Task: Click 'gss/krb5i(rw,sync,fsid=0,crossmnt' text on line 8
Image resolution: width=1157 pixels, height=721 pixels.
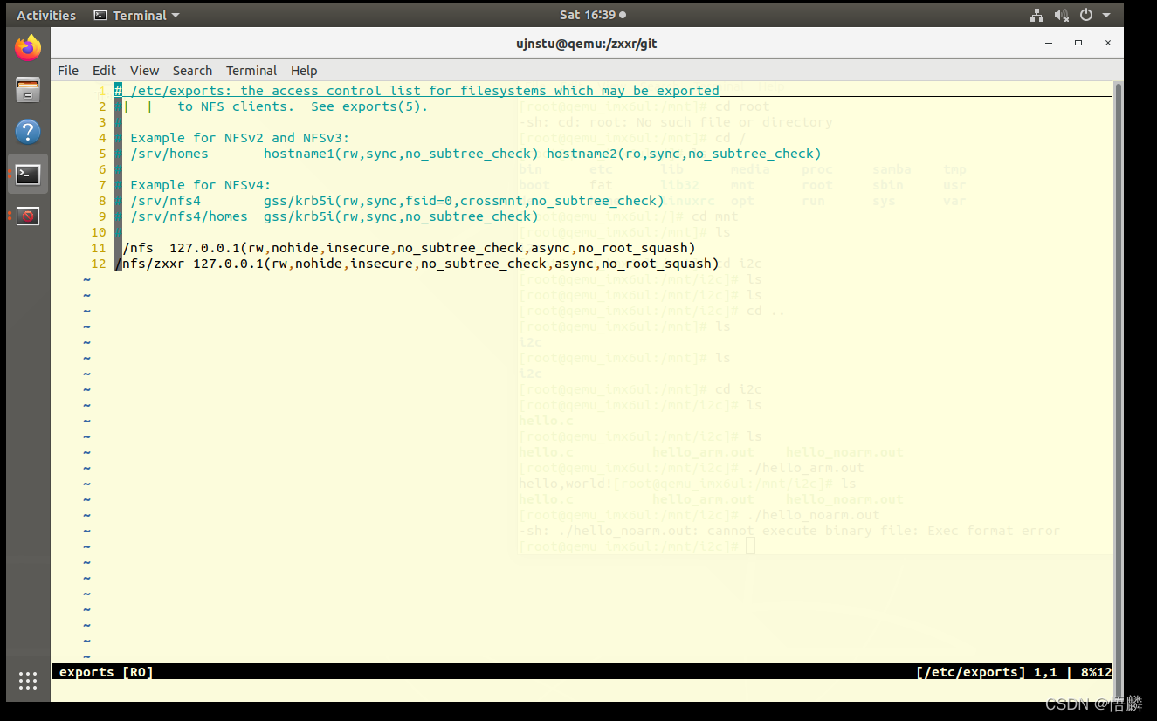Action: [x=393, y=201]
